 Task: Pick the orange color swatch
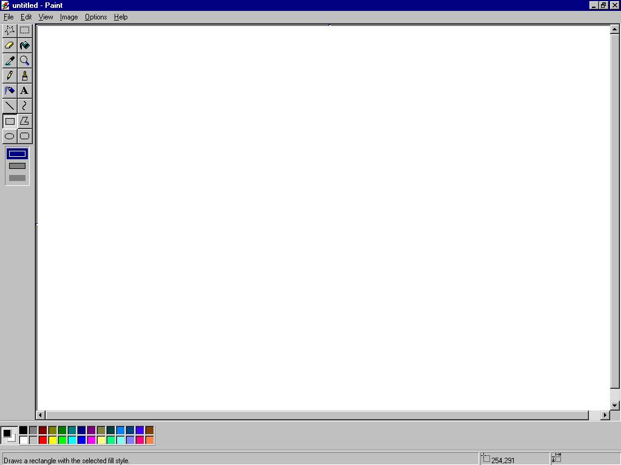(150, 440)
